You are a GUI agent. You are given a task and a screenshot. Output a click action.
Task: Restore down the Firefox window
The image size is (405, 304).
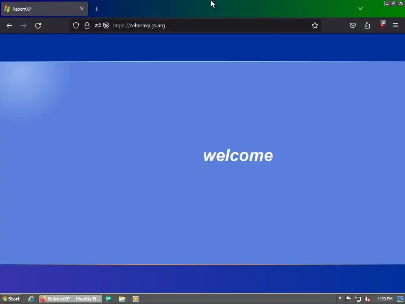[x=394, y=3]
